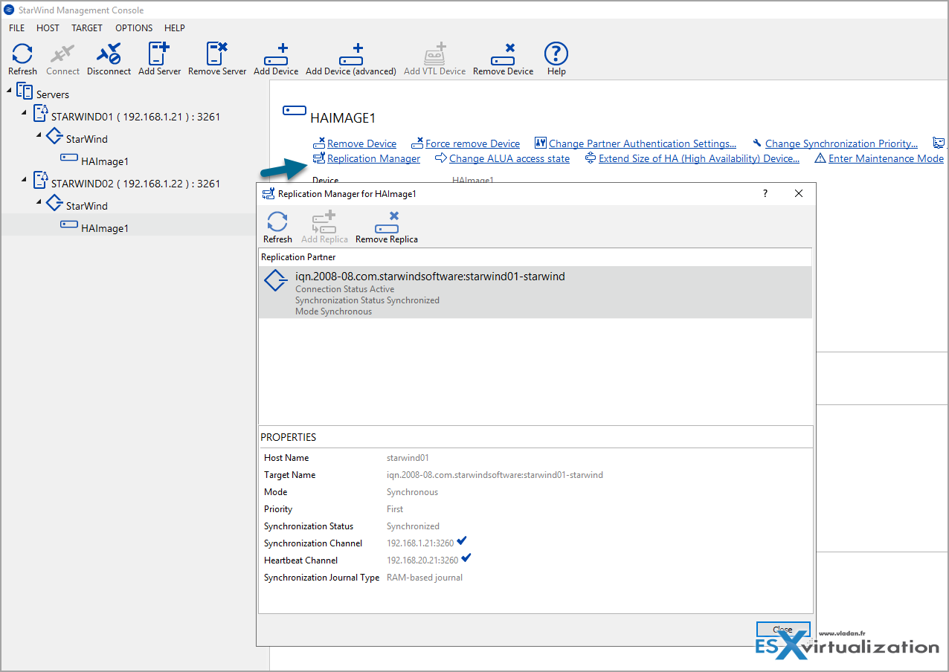
Task: Click the Add Device icon
Action: coord(276,54)
